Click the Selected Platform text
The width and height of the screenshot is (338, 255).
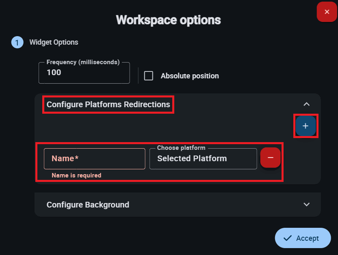[x=192, y=158]
